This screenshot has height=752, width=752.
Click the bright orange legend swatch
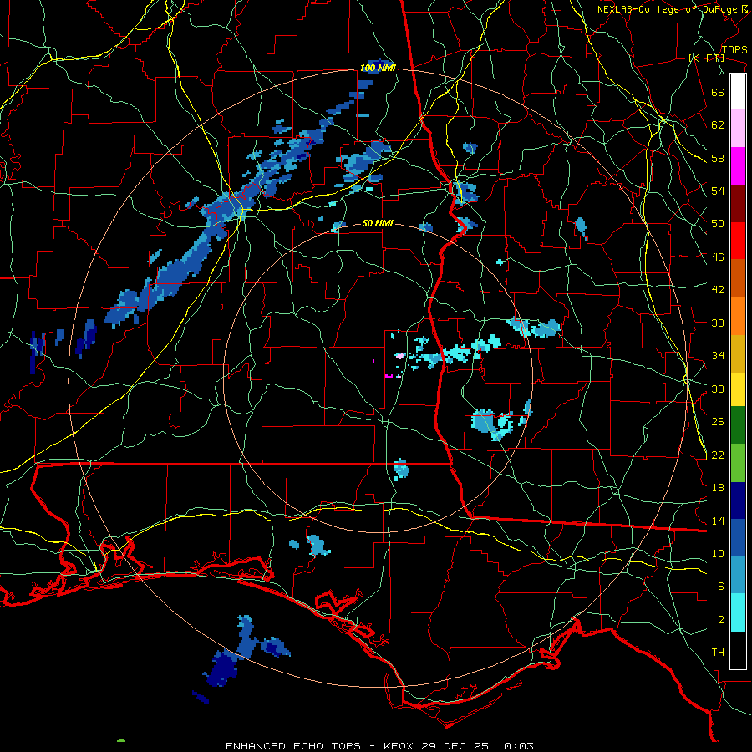pyautogui.click(x=738, y=316)
